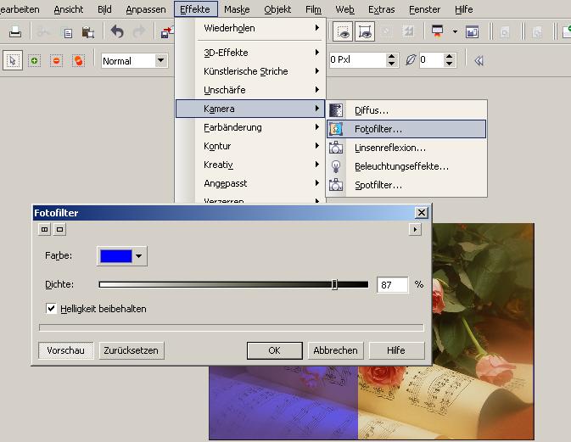Click the Dichte percentage input field
Screen dimensions: 571x442
click(x=392, y=284)
